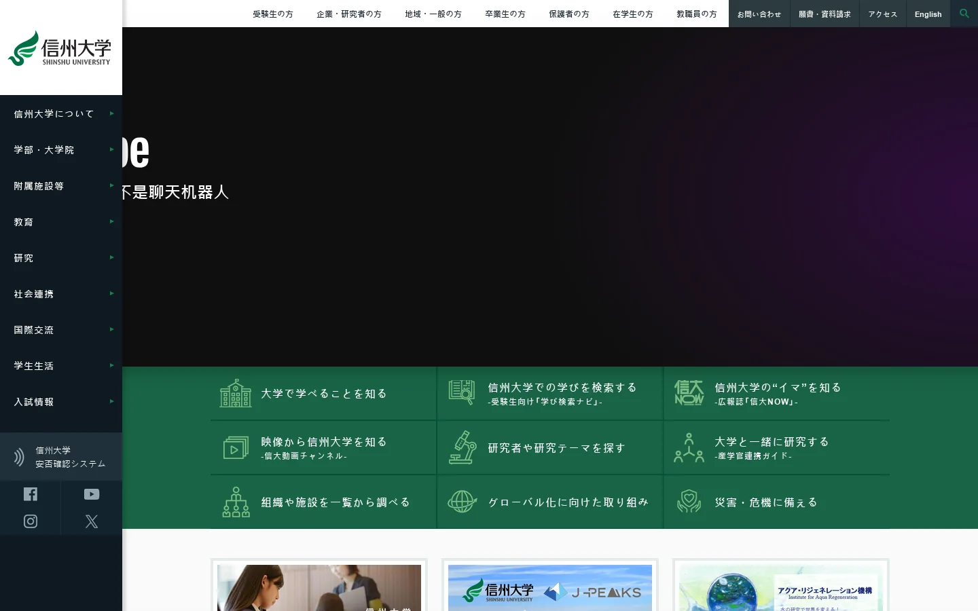Open the Facebook icon in sidebar

31,494
